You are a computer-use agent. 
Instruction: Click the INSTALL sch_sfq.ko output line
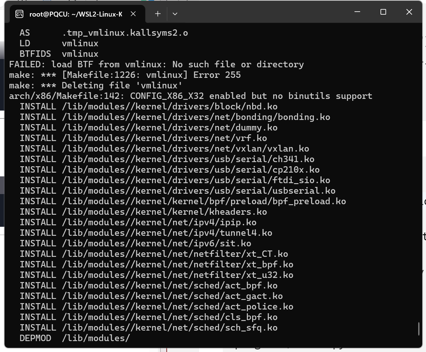tap(149, 328)
